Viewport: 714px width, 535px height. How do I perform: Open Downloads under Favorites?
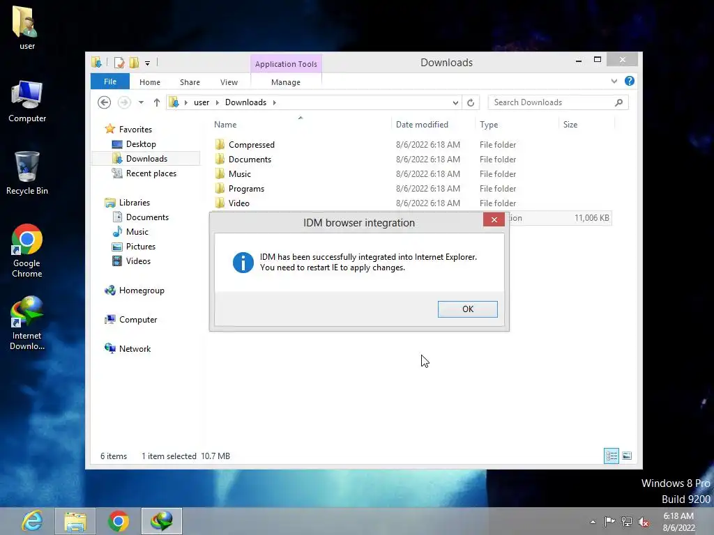coord(146,158)
